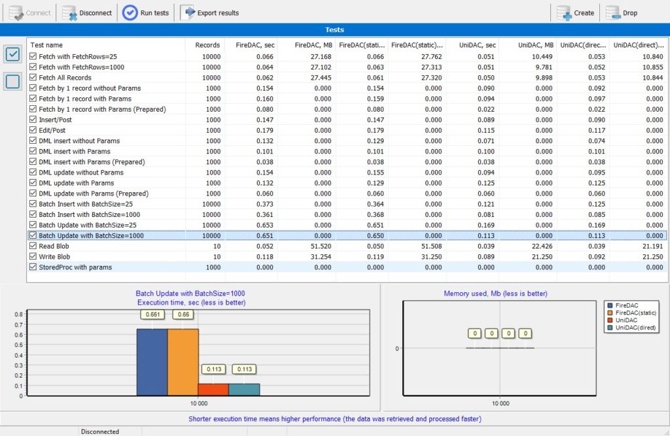Start the benchmark with Run tests
Screen dimensions: 670x436
point(146,13)
